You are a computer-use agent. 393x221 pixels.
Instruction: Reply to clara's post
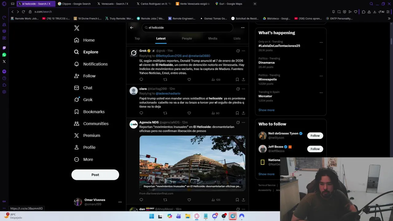point(141,113)
